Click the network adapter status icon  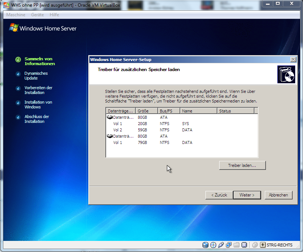pyautogui.click(x=228, y=245)
